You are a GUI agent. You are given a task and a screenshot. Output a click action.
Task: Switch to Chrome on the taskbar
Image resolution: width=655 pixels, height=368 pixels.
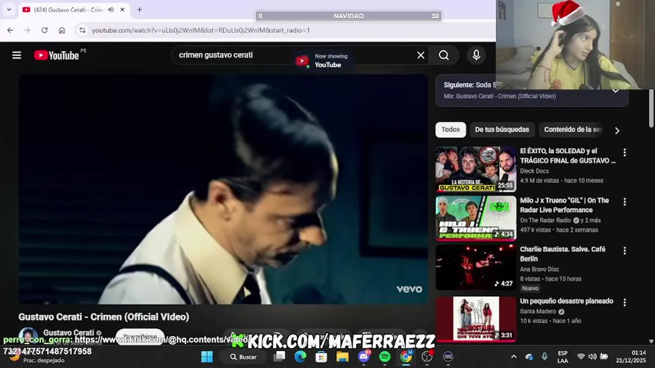(406, 357)
